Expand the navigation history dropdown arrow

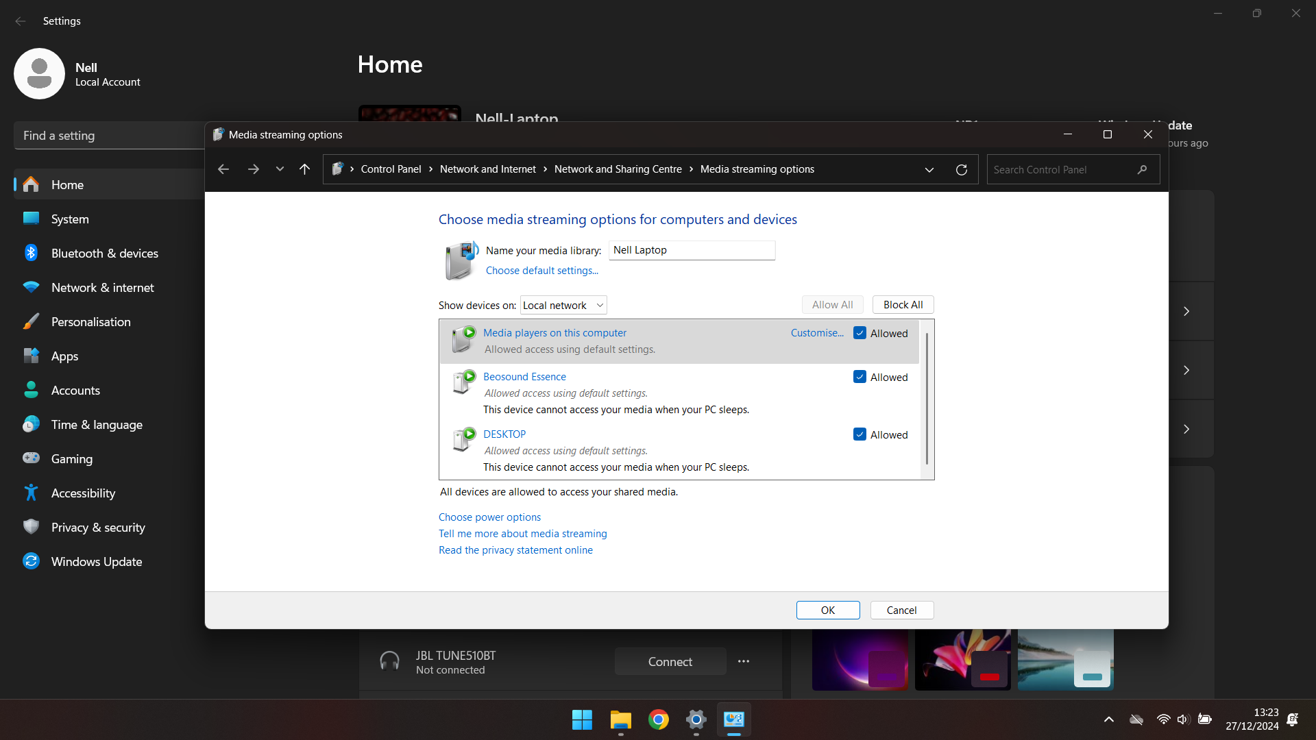pos(279,170)
